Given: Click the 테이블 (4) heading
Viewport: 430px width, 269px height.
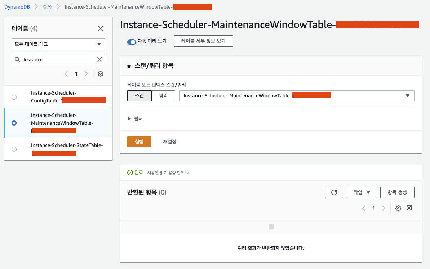Looking at the screenshot, I should 25,28.
